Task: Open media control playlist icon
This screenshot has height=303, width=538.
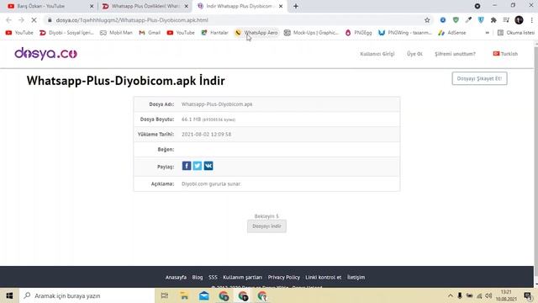Action: [x=506, y=20]
